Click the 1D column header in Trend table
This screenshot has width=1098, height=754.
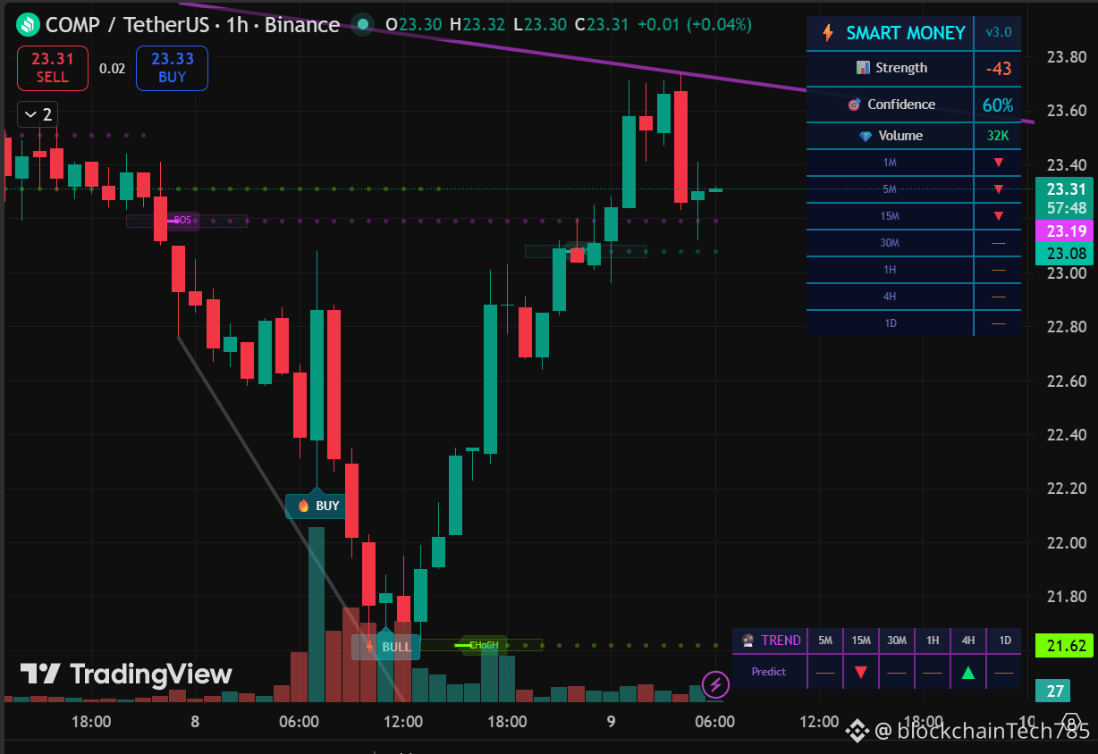[1005, 641]
